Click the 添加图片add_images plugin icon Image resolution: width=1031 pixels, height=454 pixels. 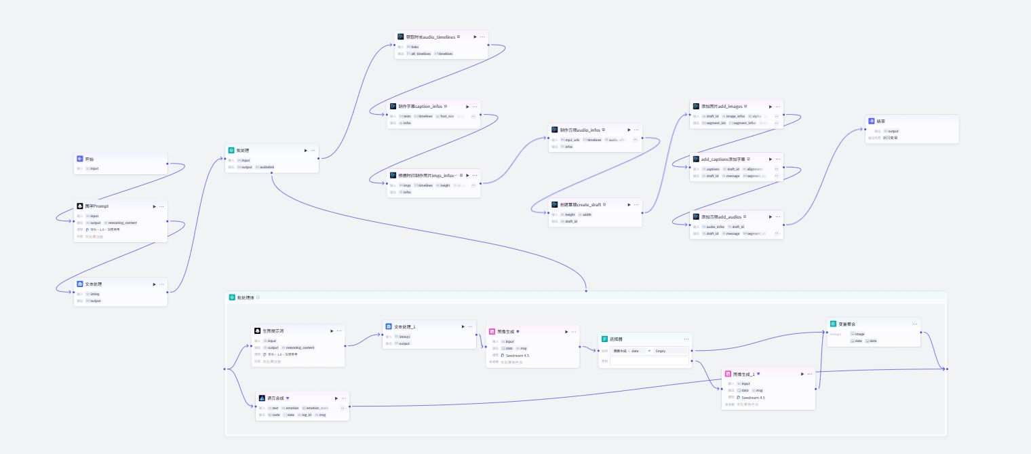[696, 107]
